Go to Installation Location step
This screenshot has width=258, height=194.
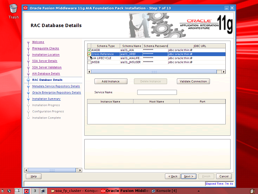click(46, 55)
